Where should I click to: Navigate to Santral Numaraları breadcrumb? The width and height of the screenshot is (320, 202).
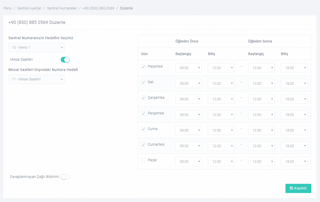click(62, 8)
